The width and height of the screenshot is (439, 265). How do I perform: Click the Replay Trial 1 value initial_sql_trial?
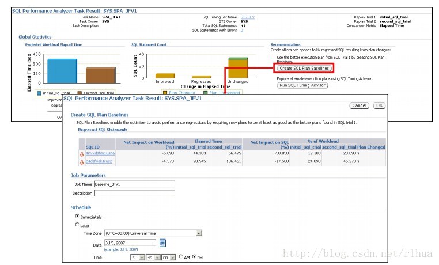pyautogui.click(x=393, y=17)
